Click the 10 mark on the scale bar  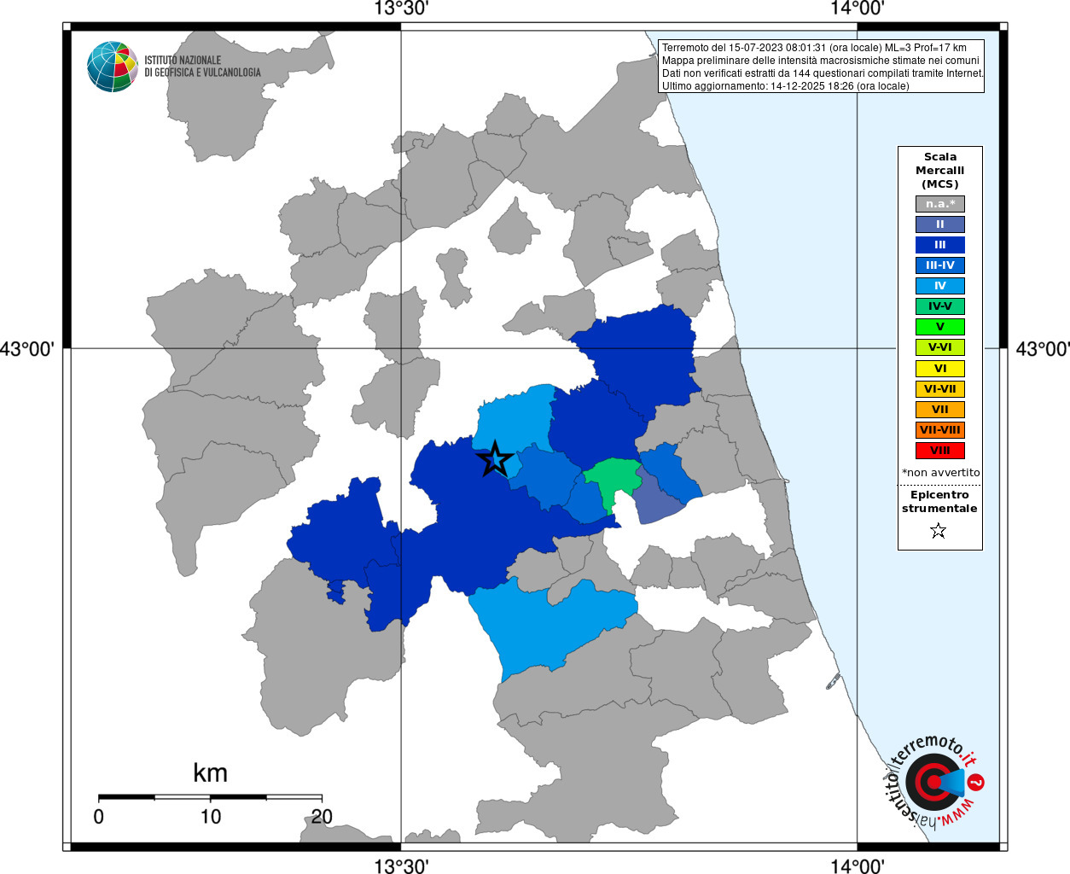(211, 817)
